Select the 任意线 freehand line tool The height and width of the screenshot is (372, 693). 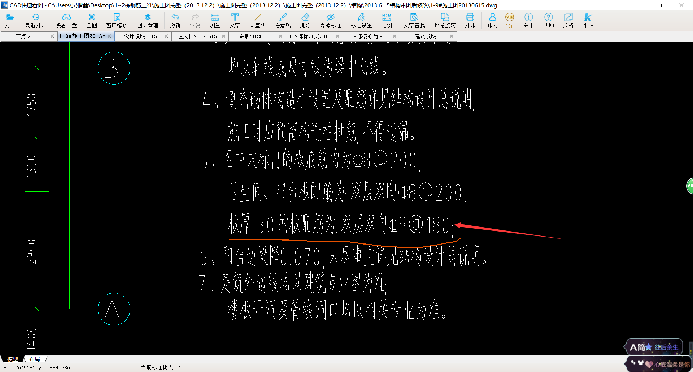pos(283,21)
